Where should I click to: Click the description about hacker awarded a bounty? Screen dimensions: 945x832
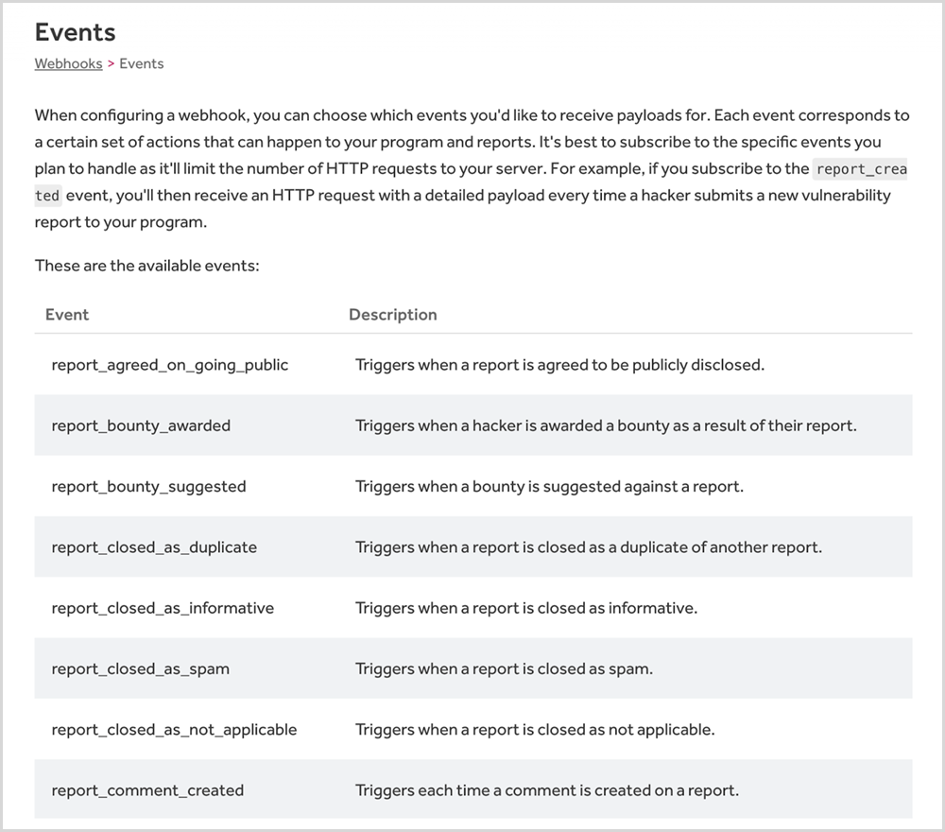click(x=606, y=425)
